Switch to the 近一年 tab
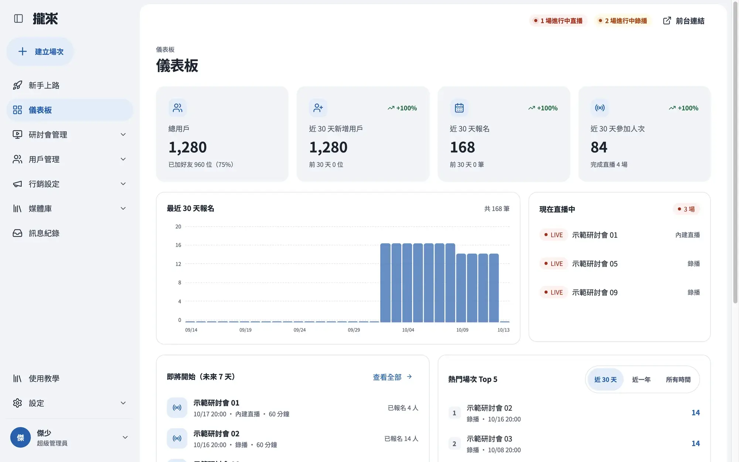739x462 pixels. click(x=641, y=380)
